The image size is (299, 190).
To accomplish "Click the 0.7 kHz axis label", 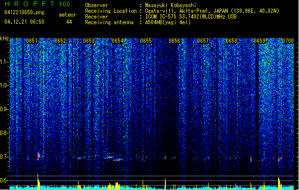I will click(4, 157).
